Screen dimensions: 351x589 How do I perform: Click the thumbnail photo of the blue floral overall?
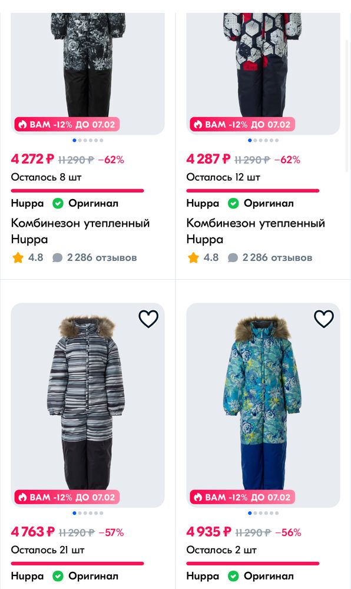263,401
